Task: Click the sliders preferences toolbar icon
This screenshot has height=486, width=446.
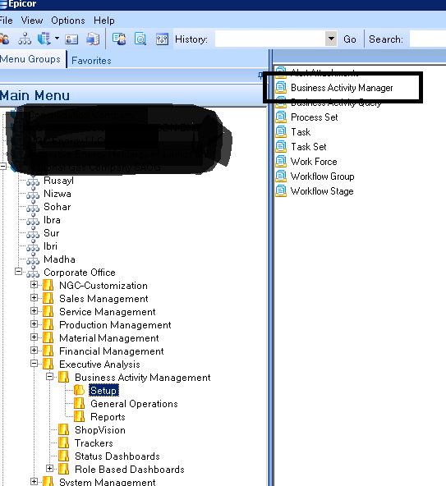Action: point(162,39)
